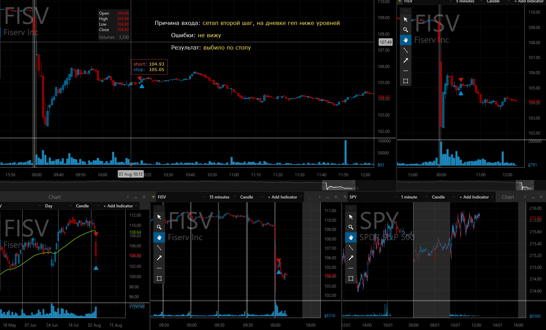The width and height of the screenshot is (546, 330).
Task: Open the 15 minutes timeframe dropdown
Action: tap(222, 197)
